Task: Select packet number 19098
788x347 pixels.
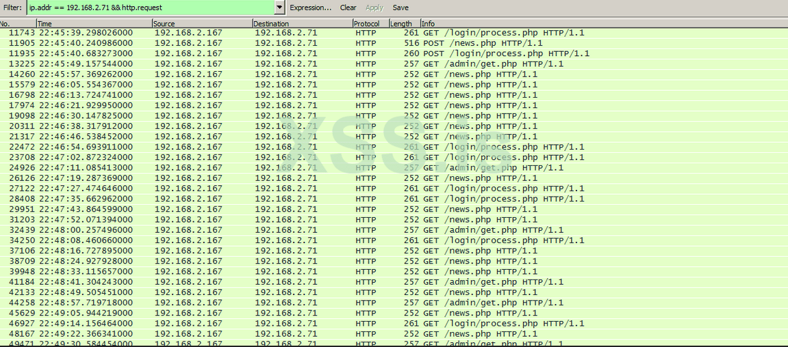Action: pyautogui.click(x=394, y=116)
